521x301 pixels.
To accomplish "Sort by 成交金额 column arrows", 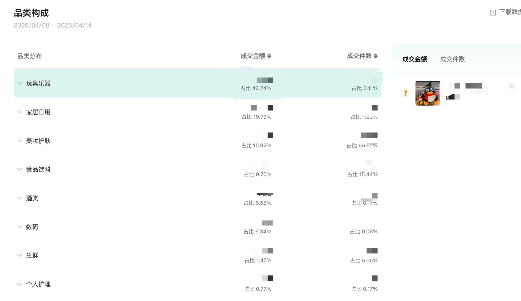I will 269,56.
